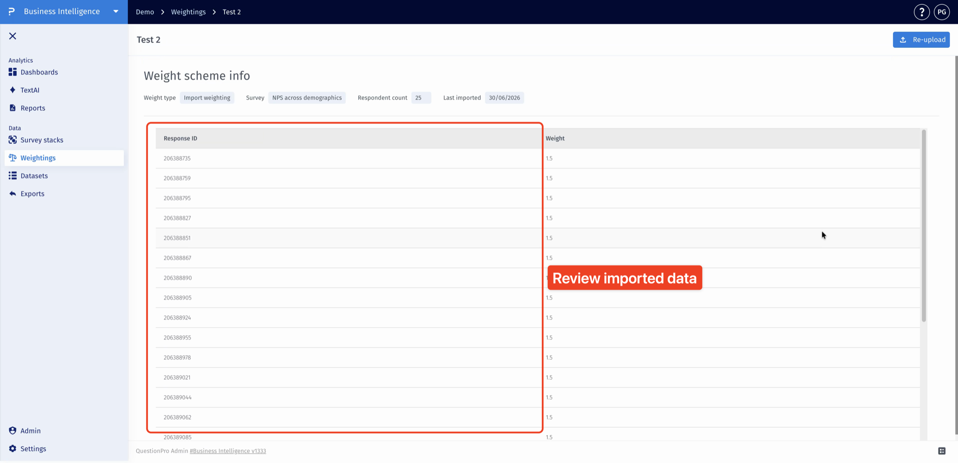
Task: Navigate to Weightings breadcrumb
Action: pos(188,12)
